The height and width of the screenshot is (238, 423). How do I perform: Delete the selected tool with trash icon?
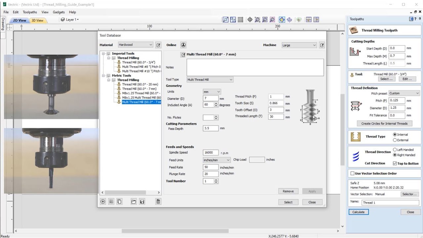158,202
